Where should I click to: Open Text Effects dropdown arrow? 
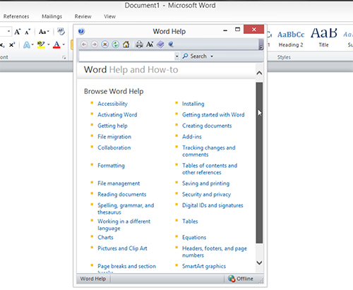pos(32,44)
